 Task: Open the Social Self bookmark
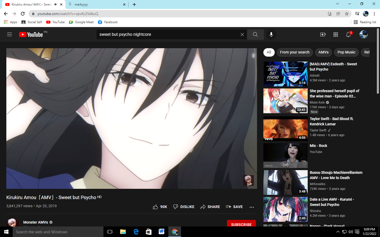[x=32, y=22]
